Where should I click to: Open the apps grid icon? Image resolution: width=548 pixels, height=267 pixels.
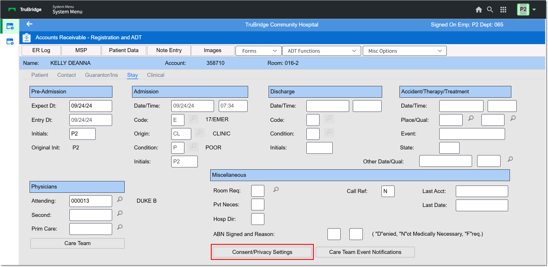(x=503, y=10)
